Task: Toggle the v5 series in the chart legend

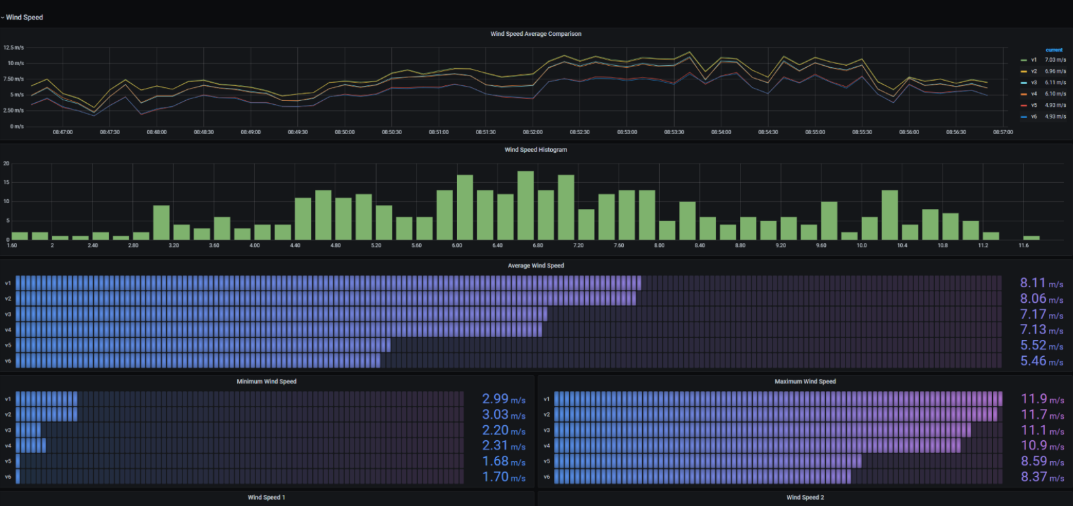Action: pyautogui.click(x=1034, y=105)
